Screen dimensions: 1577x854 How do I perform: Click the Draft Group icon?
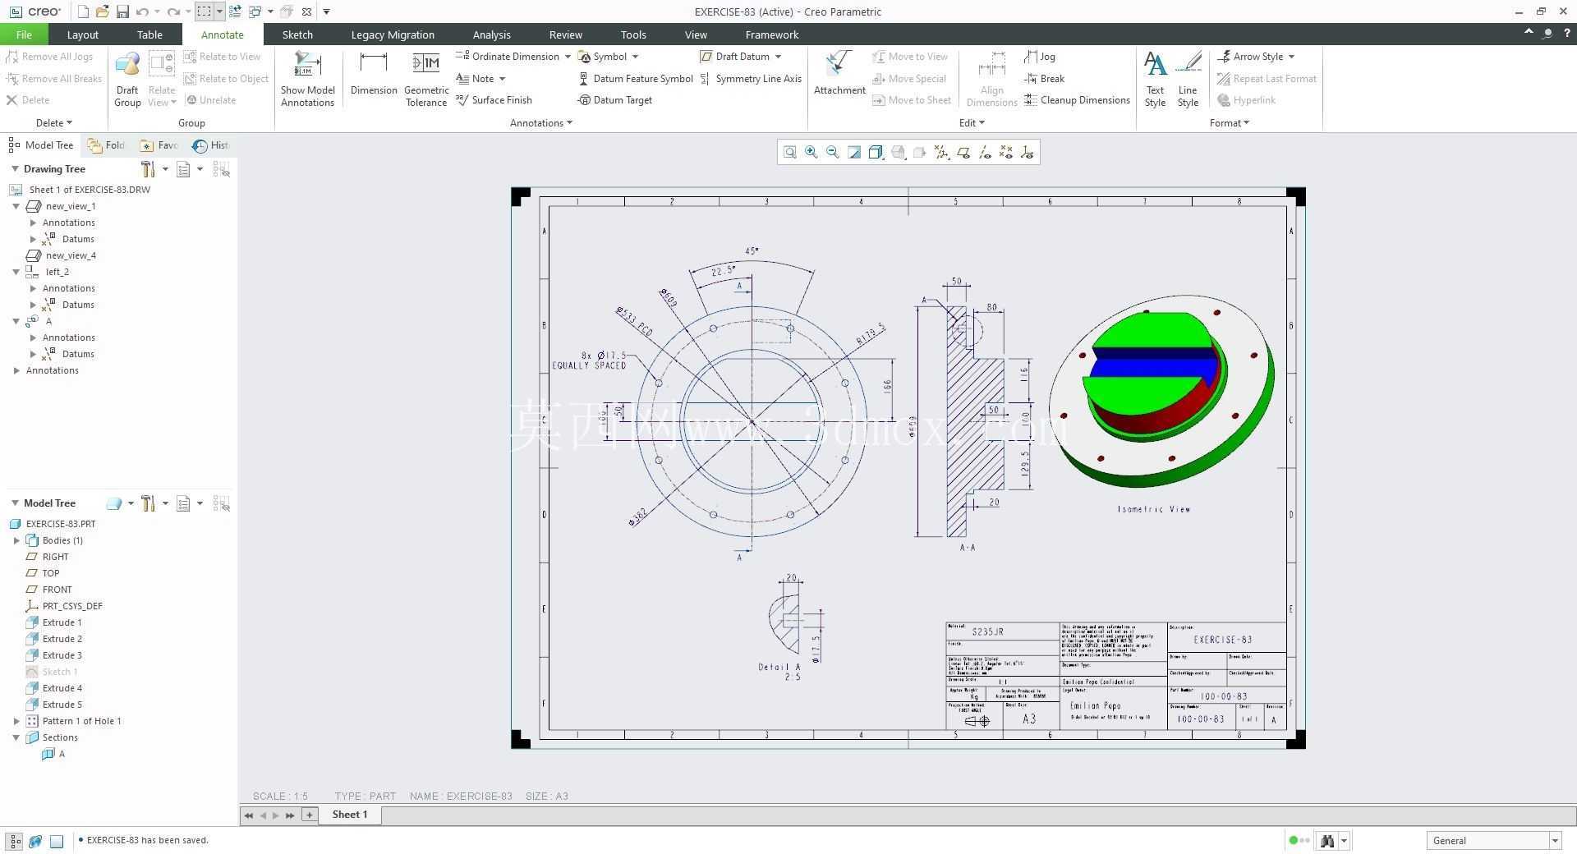(127, 79)
